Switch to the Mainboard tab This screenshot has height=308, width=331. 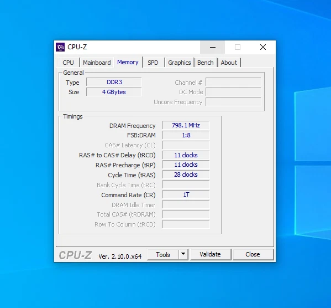pos(97,63)
